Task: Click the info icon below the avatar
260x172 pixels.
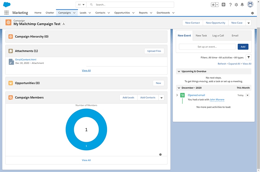Action: click(x=252, y=13)
